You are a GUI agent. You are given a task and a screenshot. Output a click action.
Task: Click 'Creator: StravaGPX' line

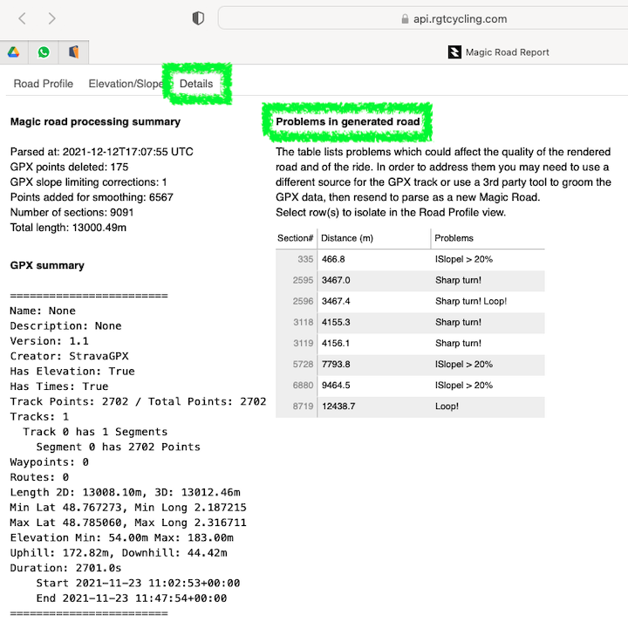coord(69,356)
